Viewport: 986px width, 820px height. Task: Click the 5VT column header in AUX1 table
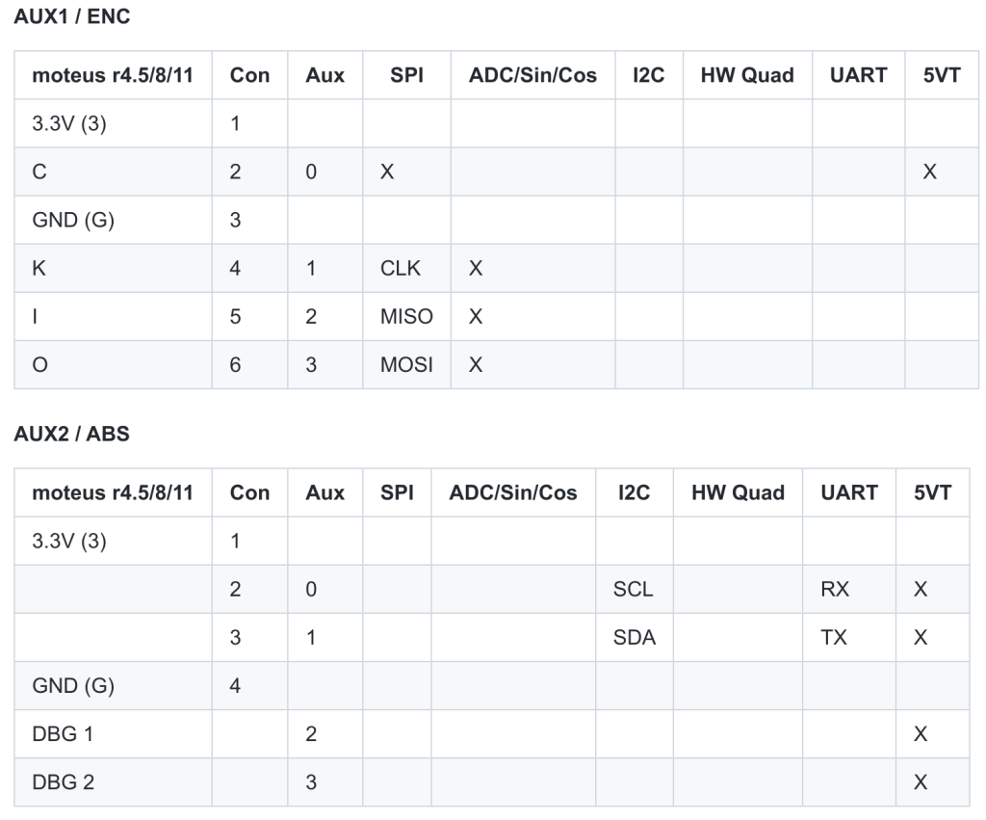pyautogui.click(x=942, y=75)
